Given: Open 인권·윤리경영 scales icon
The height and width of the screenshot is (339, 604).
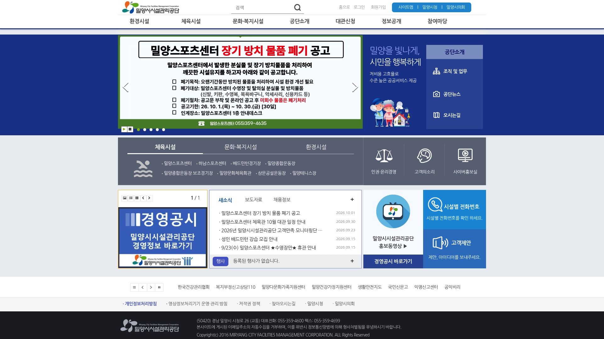Looking at the screenshot, I should tap(384, 156).
